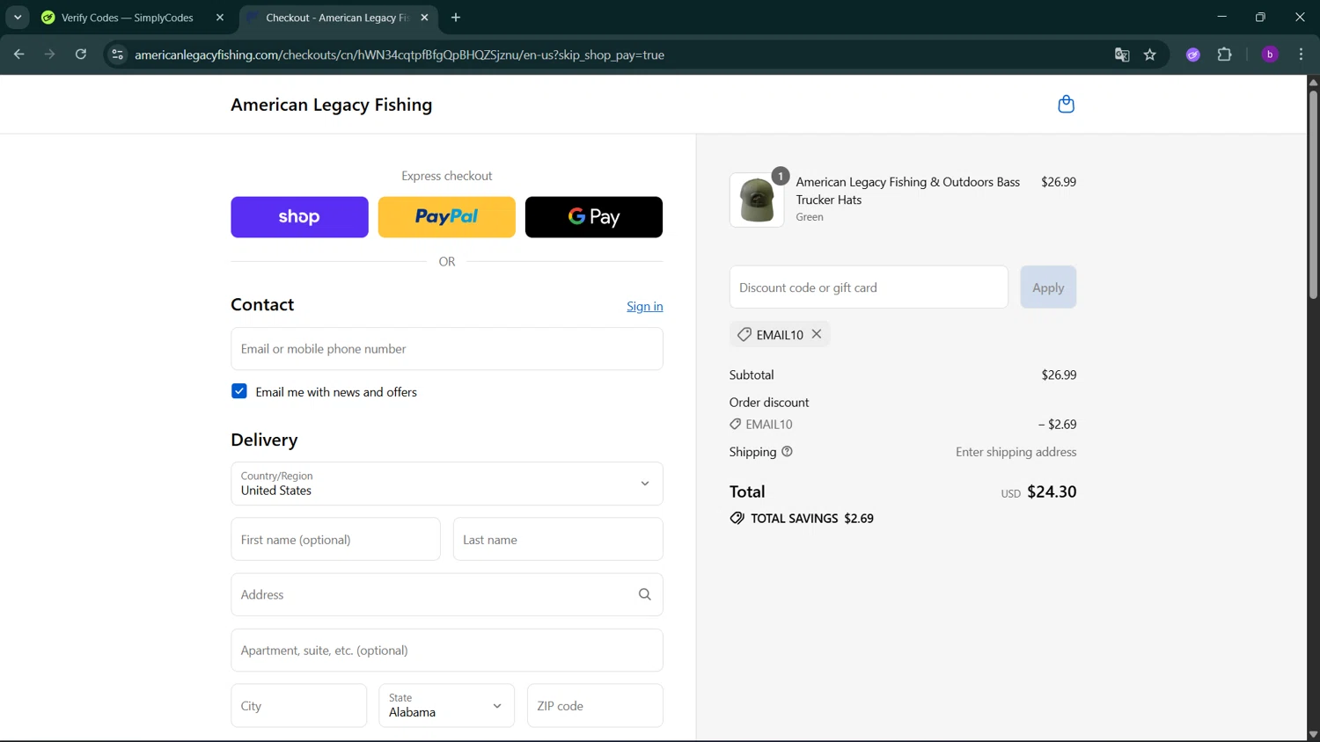This screenshot has height=742, width=1320.
Task: Open a new browser tab
Action: click(x=456, y=18)
